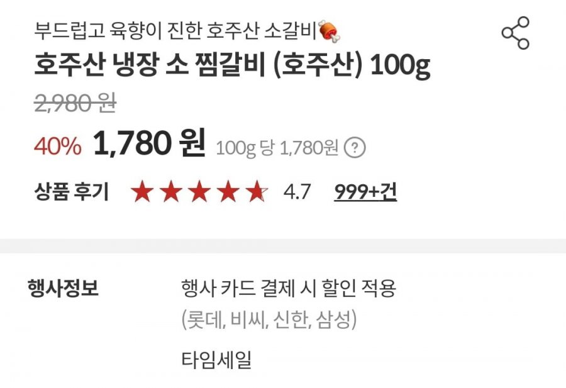Click the discounted price 1,780 원

pos(150,143)
